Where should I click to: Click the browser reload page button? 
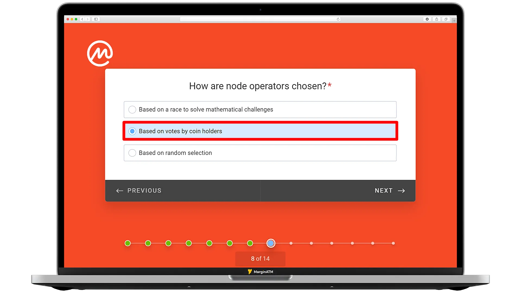[x=338, y=19]
